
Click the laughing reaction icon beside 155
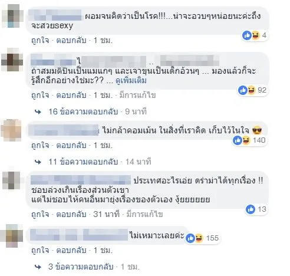pyautogui.click(x=199, y=238)
